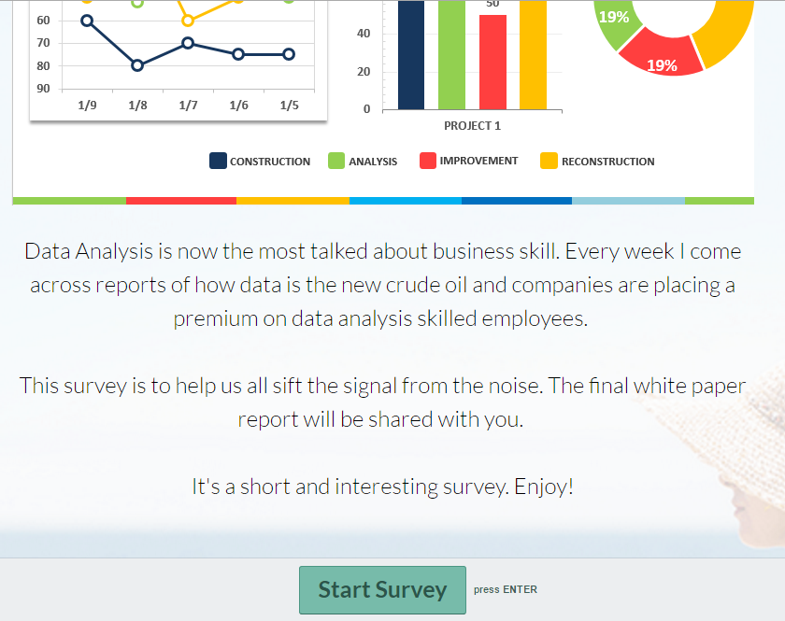The height and width of the screenshot is (621, 785).
Task: Click the red bar labeled 50
Action: tap(492, 62)
